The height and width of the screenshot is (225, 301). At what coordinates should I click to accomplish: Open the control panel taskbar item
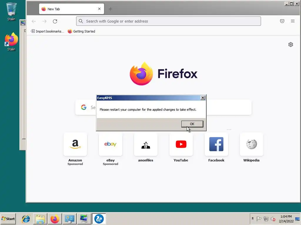[x=69, y=219]
